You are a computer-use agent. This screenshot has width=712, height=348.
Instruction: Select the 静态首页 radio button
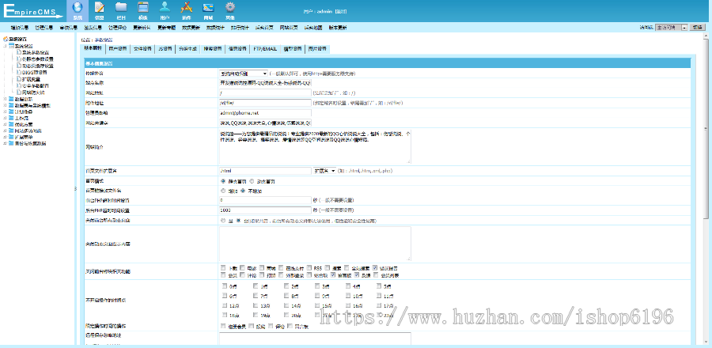[223, 181]
